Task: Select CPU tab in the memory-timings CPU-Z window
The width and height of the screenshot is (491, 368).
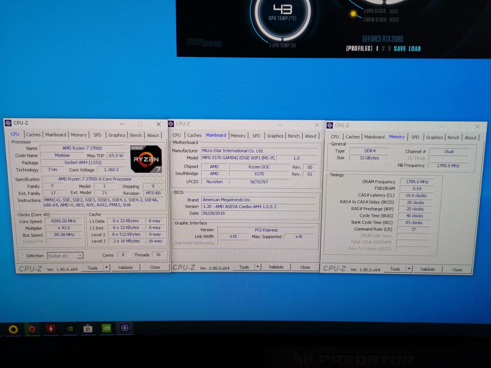Action: tap(335, 137)
